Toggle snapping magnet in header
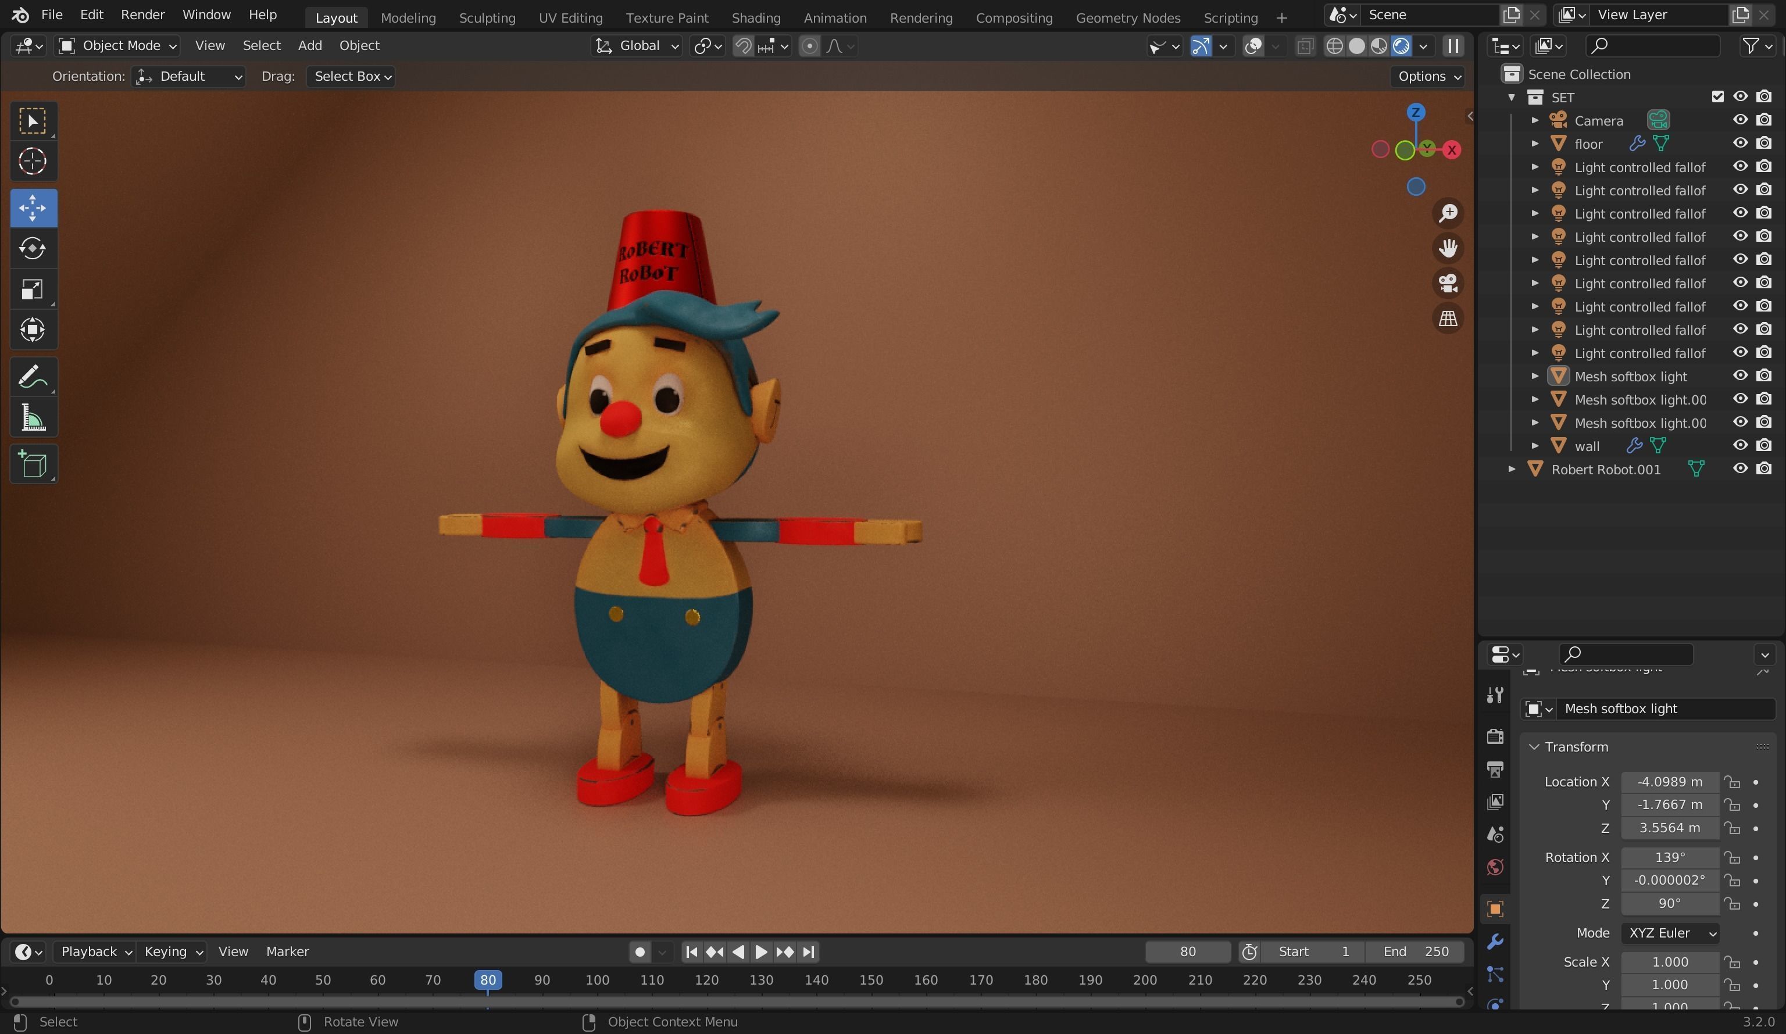The width and height of the screenshot is (1786, 1034). pyautogui.click(x=743, y=46)
